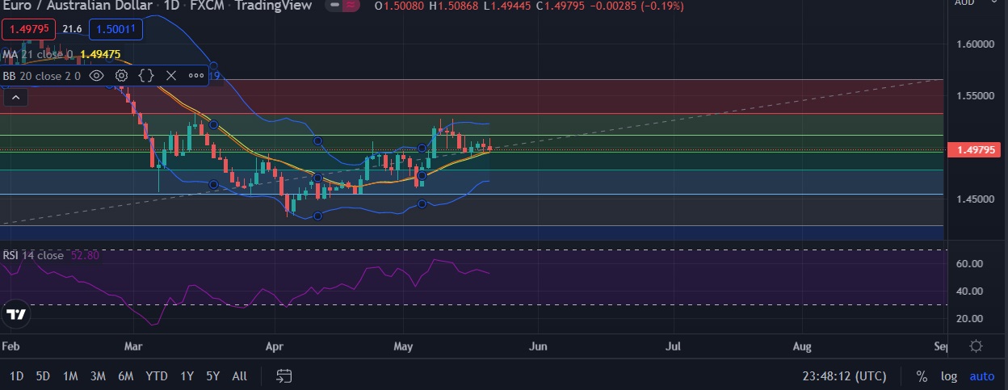The width and height of the screenshot is (1008, 390).
Task: Set date range to 3M
Action: point(98,376)
